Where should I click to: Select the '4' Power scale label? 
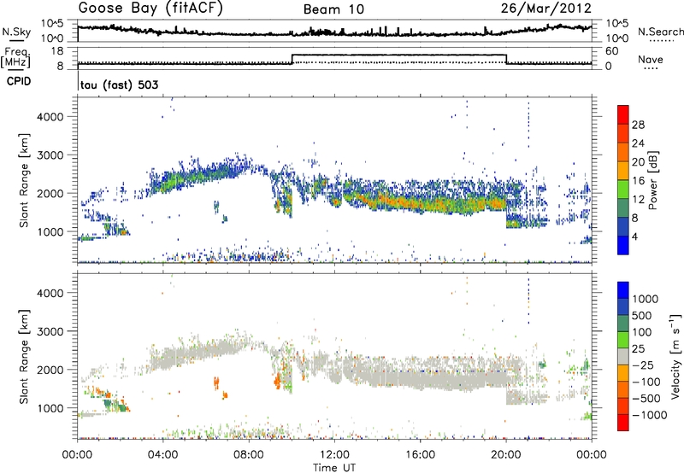pos(634,236)
